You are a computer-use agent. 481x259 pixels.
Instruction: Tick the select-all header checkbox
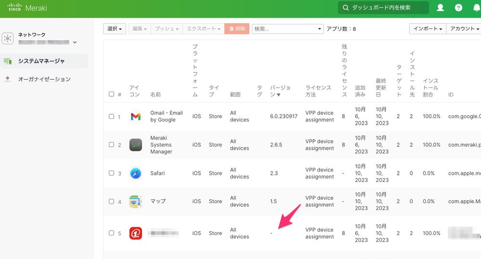click(x=111, y=94)
